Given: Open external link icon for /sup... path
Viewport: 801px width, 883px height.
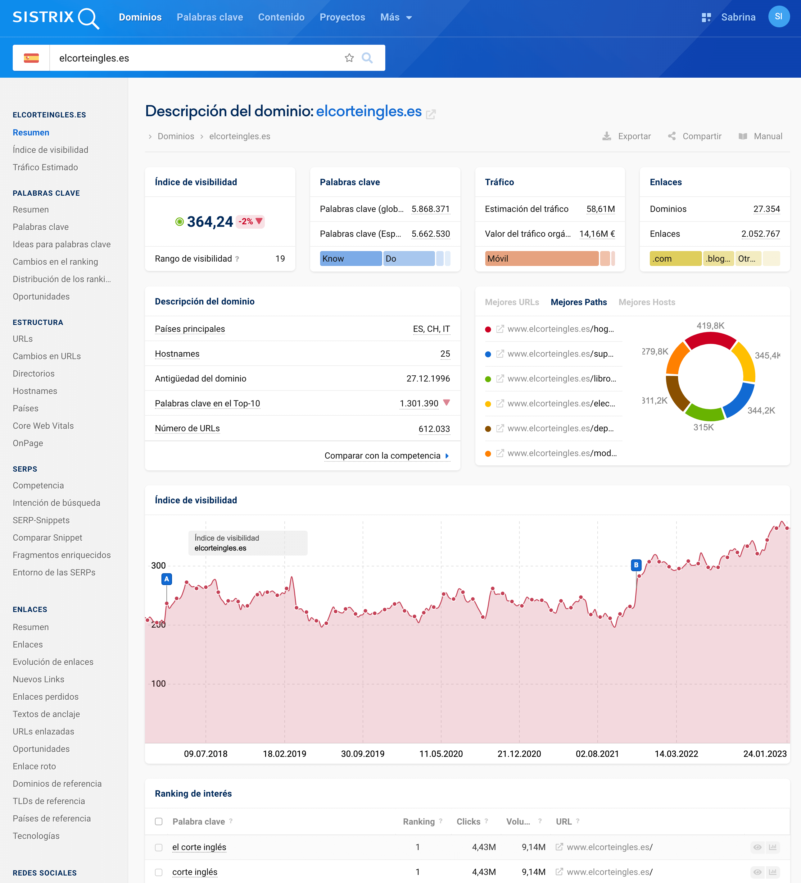Looking at the screenshot, I should point(500,354).
